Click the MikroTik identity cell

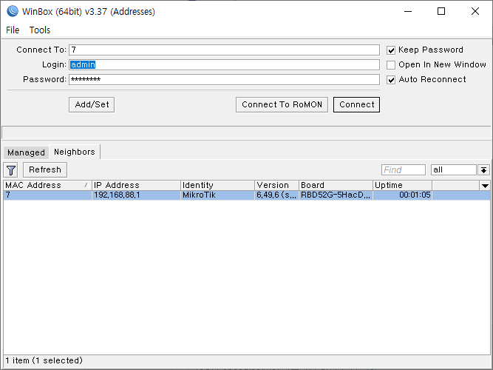tap(217, 195)
